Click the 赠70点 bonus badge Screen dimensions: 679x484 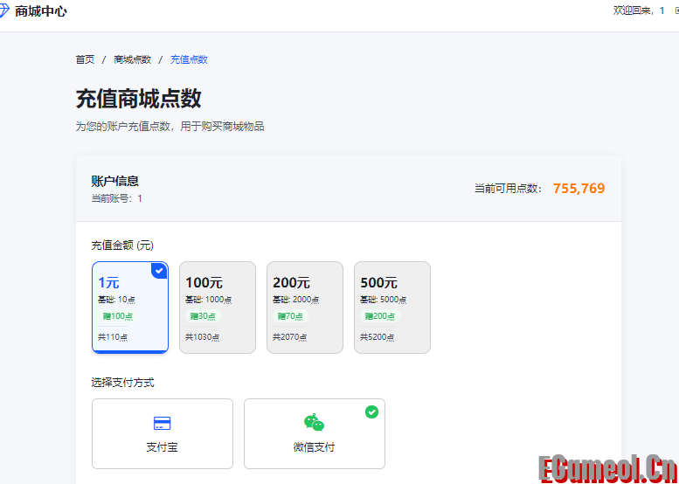[290, 316]
